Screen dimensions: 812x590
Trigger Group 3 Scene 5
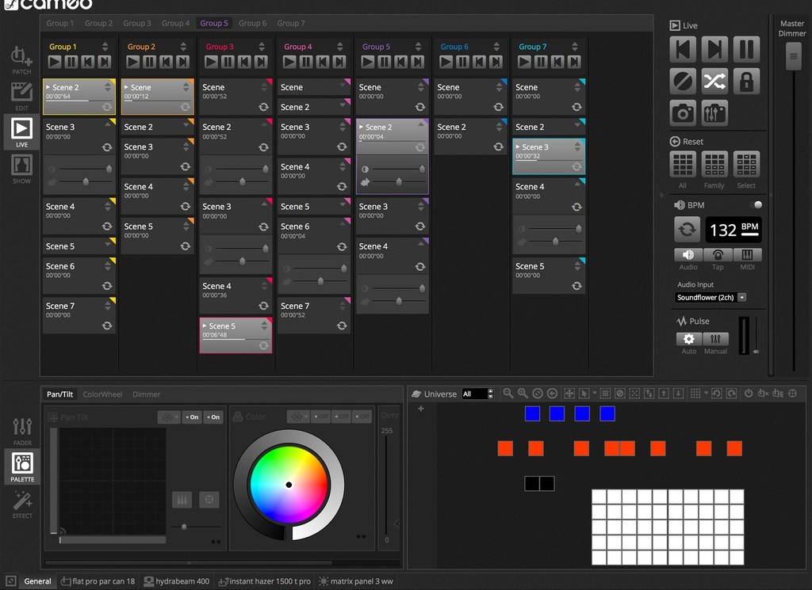click(x=236, y=335)
